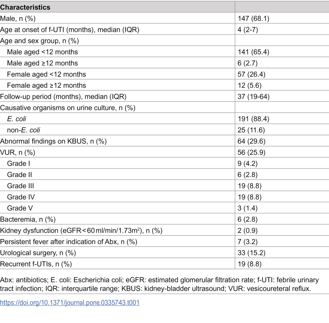Select the Age at onset of f-UTI row
The width and height of the screenshot is (329, 323).
tap(165, 30)
